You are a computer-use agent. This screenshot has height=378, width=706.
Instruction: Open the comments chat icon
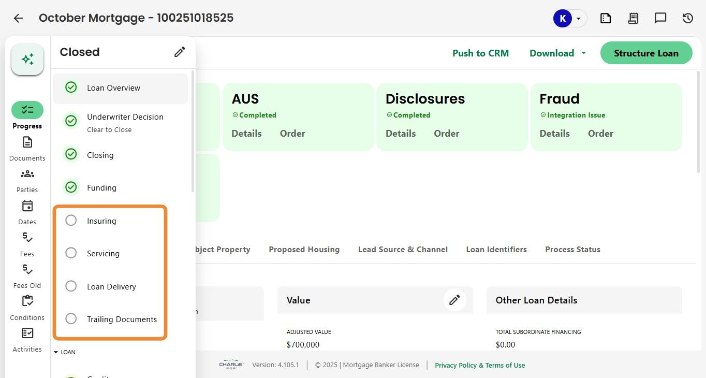[x=660, y=18]
